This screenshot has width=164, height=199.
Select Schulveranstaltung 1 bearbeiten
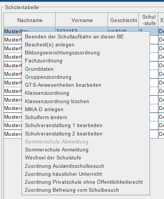(x=86, y=126)
